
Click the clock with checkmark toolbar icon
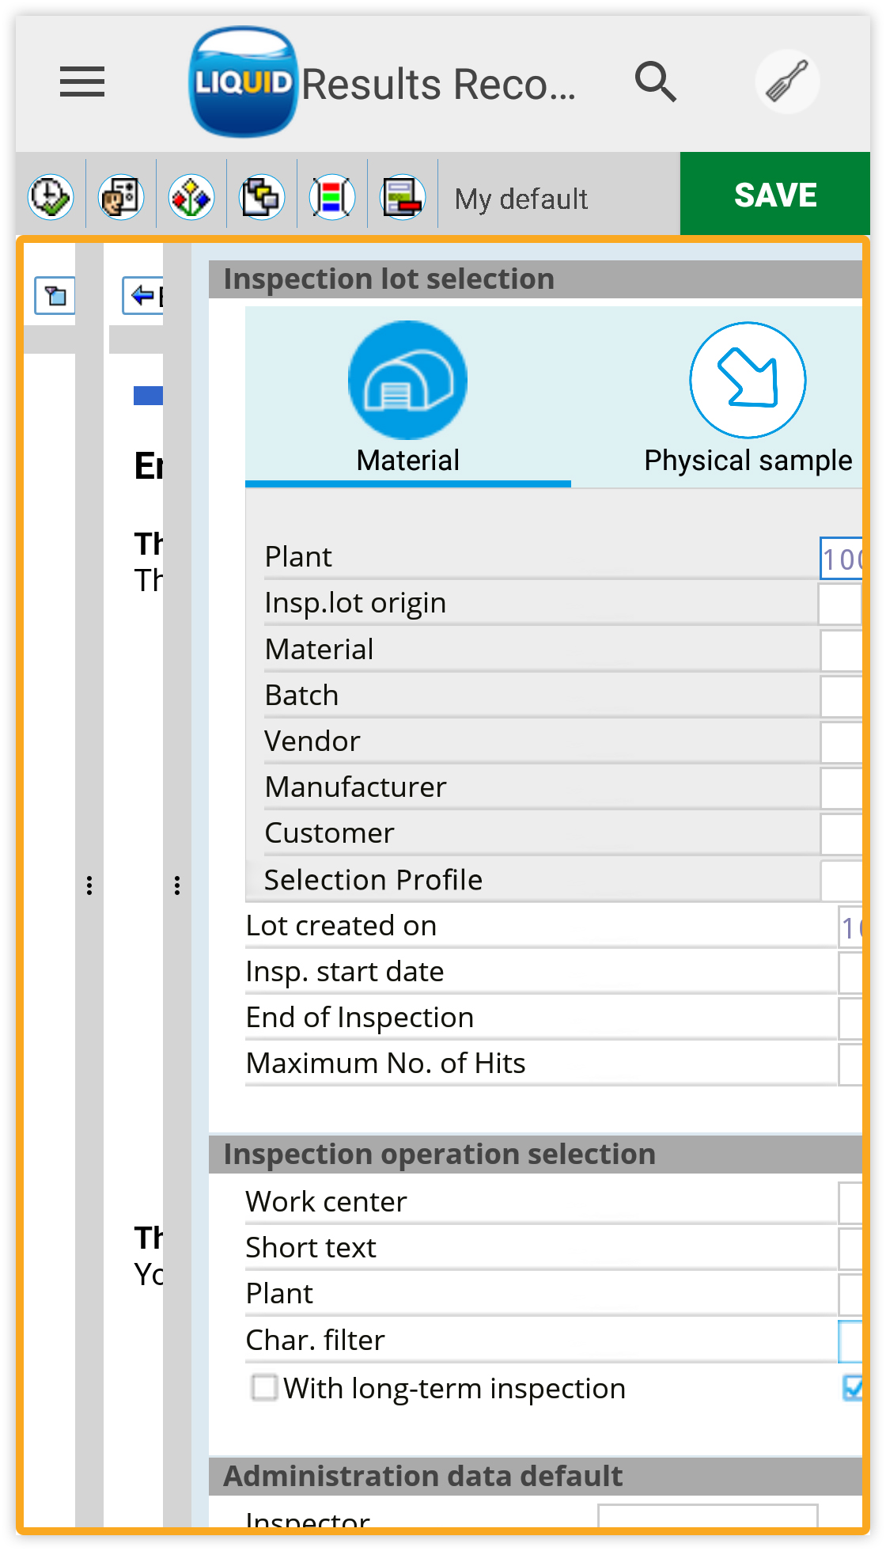pos(51,197)
